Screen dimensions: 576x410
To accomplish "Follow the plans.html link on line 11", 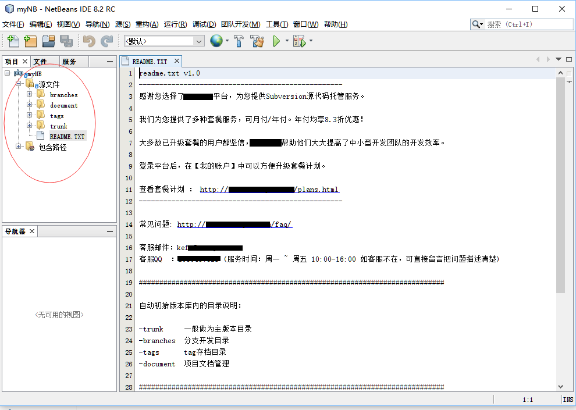I will (269, 190).
